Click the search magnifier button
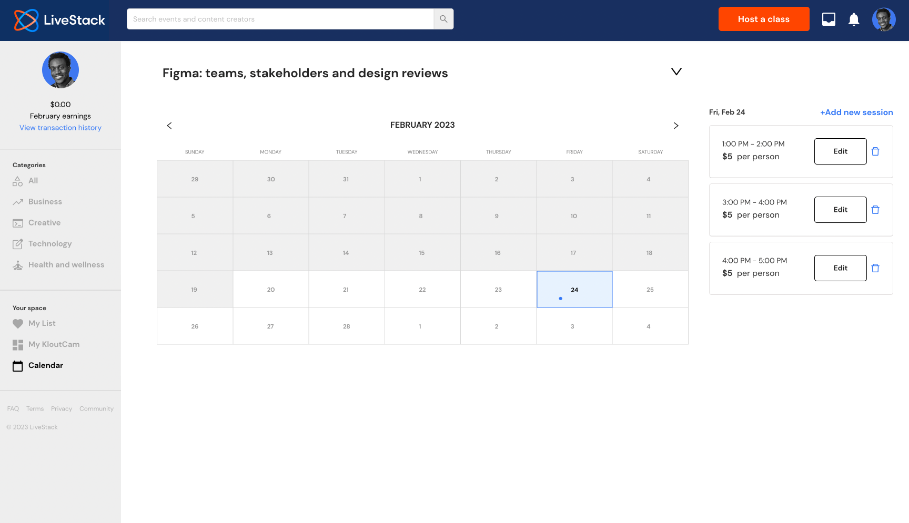Viewport: 909px width, 523px height. click(443, 19)
